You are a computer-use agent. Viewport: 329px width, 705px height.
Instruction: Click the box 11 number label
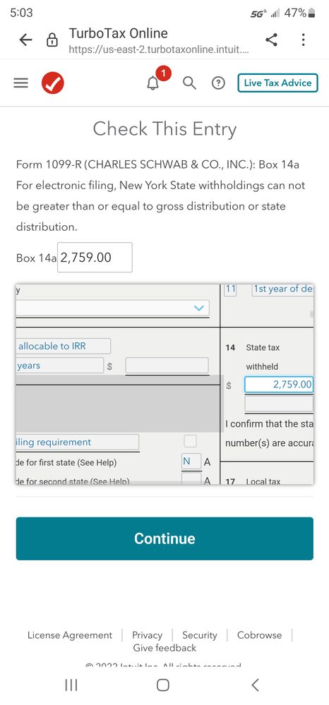[x=230, y=289]
